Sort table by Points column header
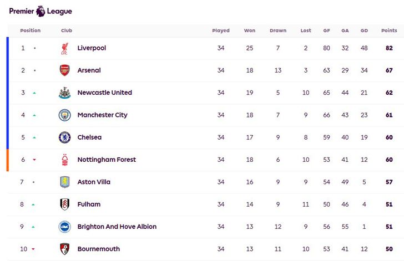Viewport: 404px width, 261px height. pyautogui.click(x=389, y=30)
